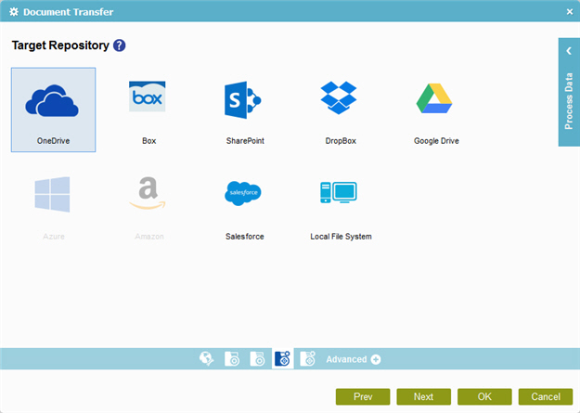This screenshot has height=413, width=580.
Task: Select the Google Drive repository icon
Action: click(x=434, y=98)
